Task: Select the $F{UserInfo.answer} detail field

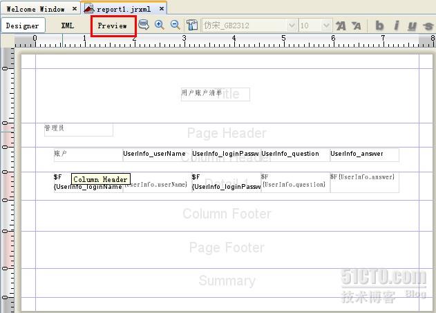Action: [365, 182]
